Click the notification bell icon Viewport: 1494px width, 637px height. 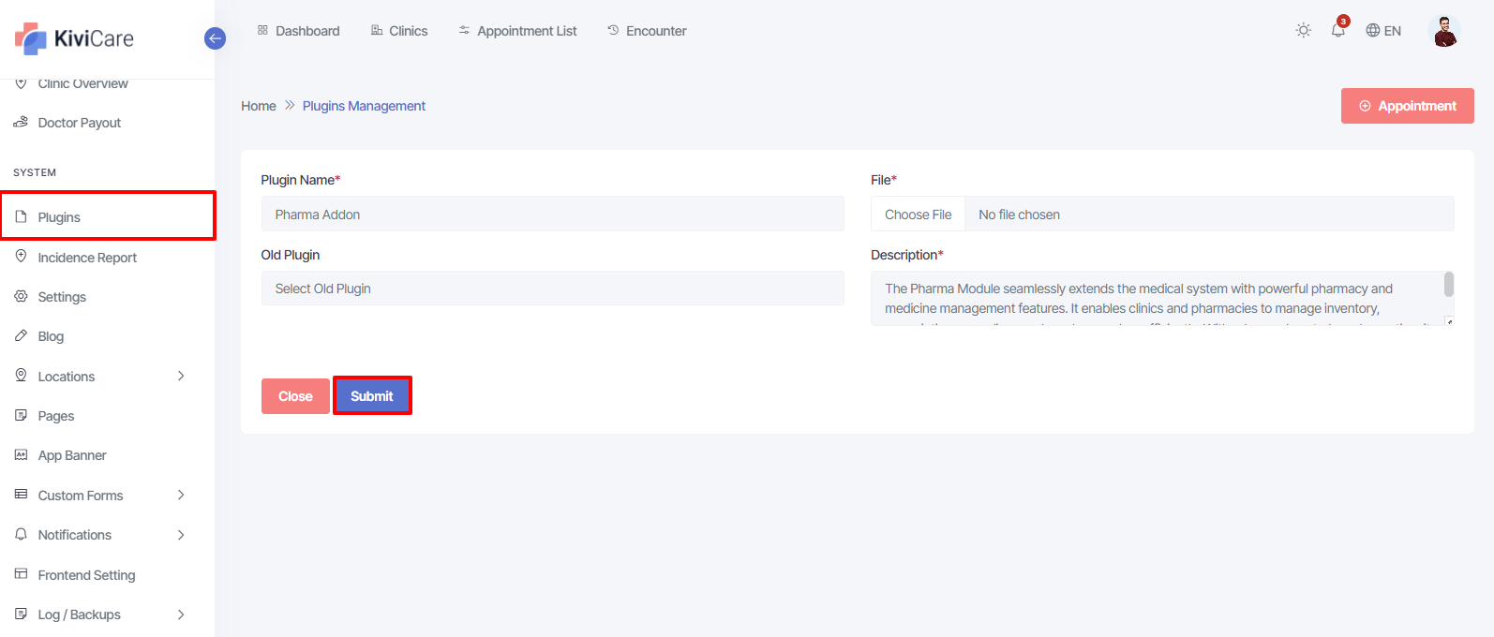tap(1337, 31)
